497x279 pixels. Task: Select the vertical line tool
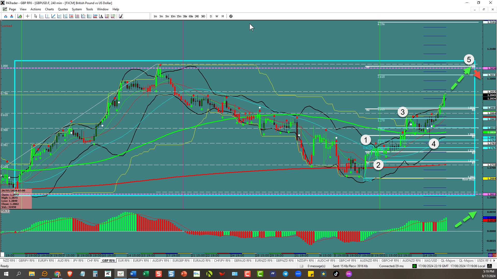point(47,16)
